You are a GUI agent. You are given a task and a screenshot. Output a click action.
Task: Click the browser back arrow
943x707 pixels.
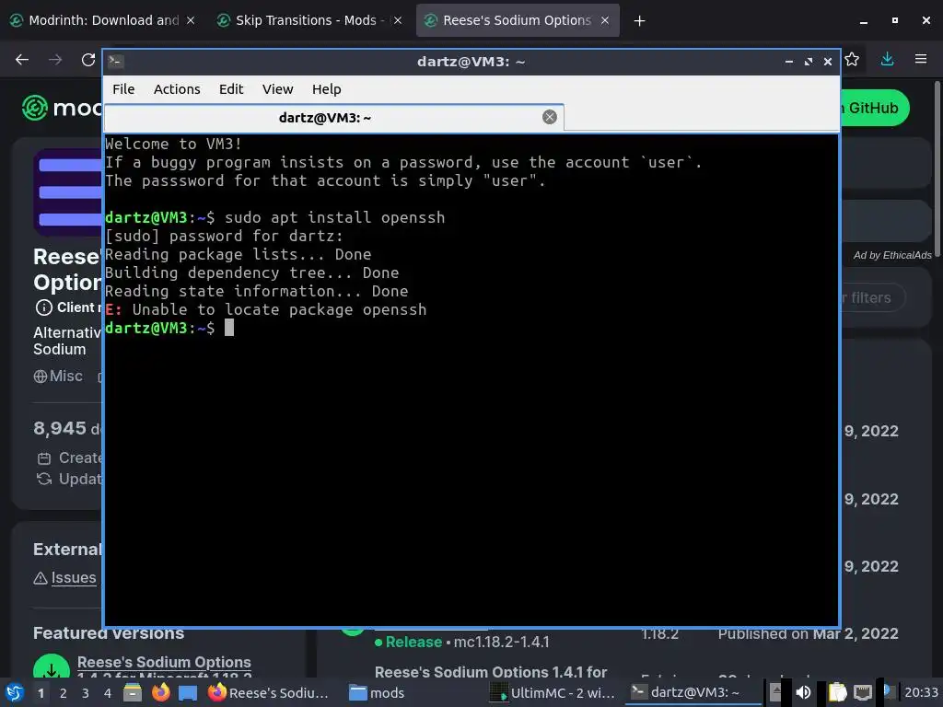click(22, 60)
